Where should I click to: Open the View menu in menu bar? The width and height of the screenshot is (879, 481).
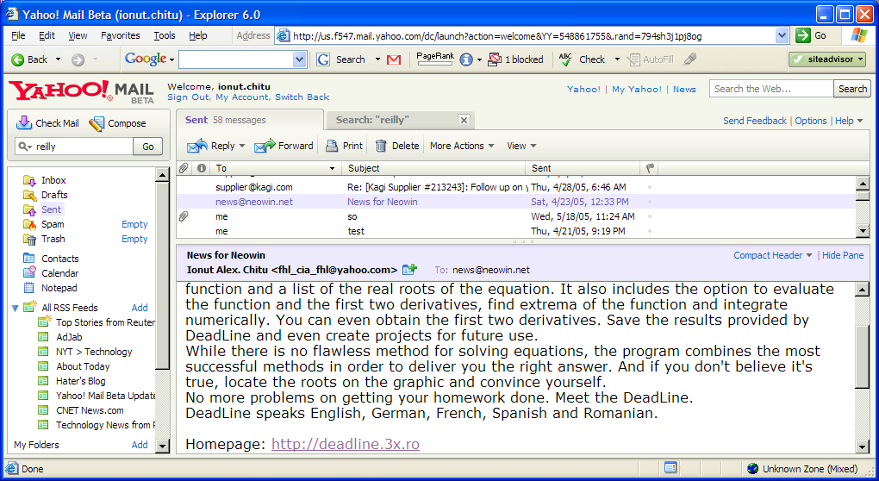78,35
